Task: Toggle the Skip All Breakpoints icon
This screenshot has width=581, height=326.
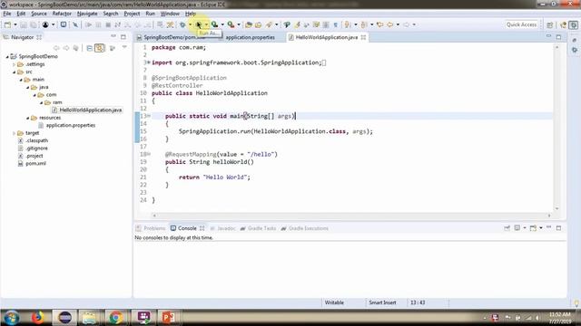Action: [75, 24]
